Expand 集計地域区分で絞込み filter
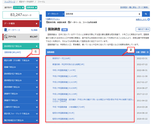 pyautogui.click(x=21, y=120)
